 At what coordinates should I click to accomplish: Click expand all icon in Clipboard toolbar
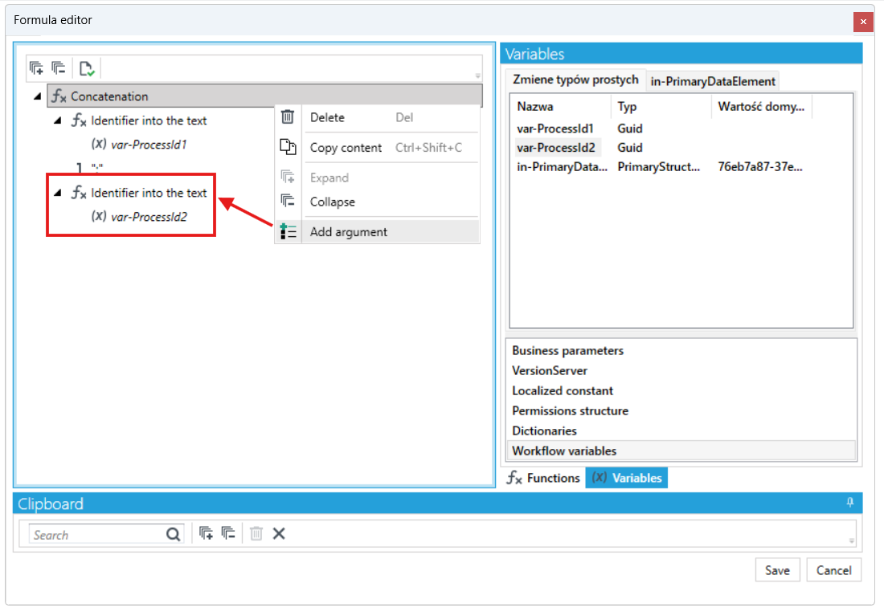pos(206,533)
